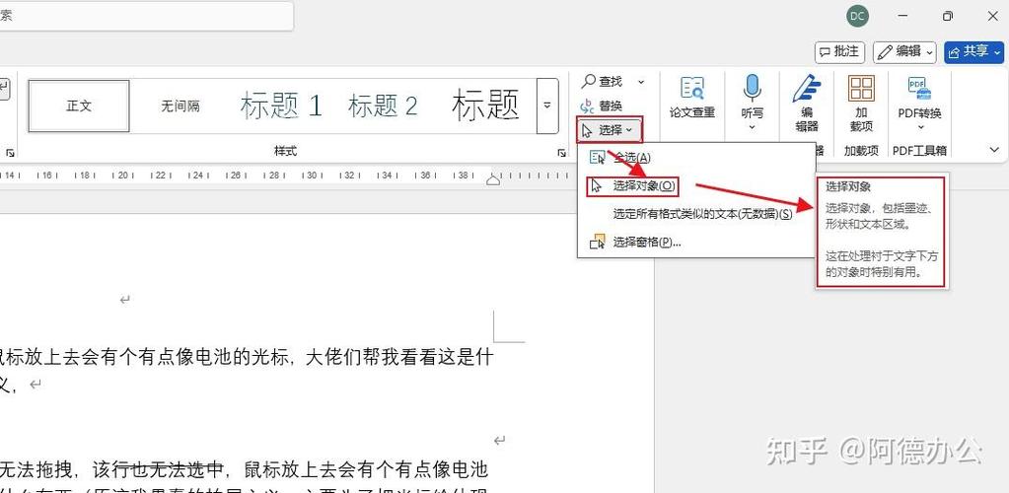The width and height of the screenshot is (1009, 493).
Task: Click the Select All (全选) icon
Action: (597, 158)
